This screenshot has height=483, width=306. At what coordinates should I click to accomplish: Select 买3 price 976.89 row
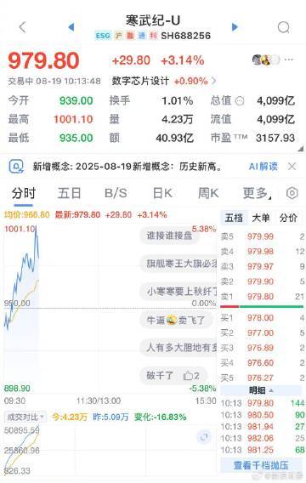pos(263,348)
